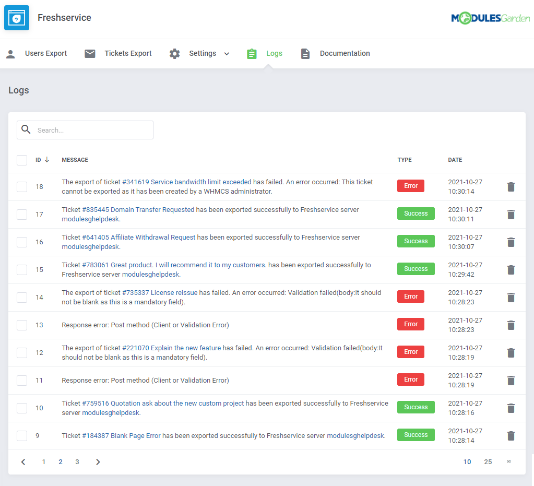
Task: Delete log entry 16 with trash icon
Action: coord(511,242)
